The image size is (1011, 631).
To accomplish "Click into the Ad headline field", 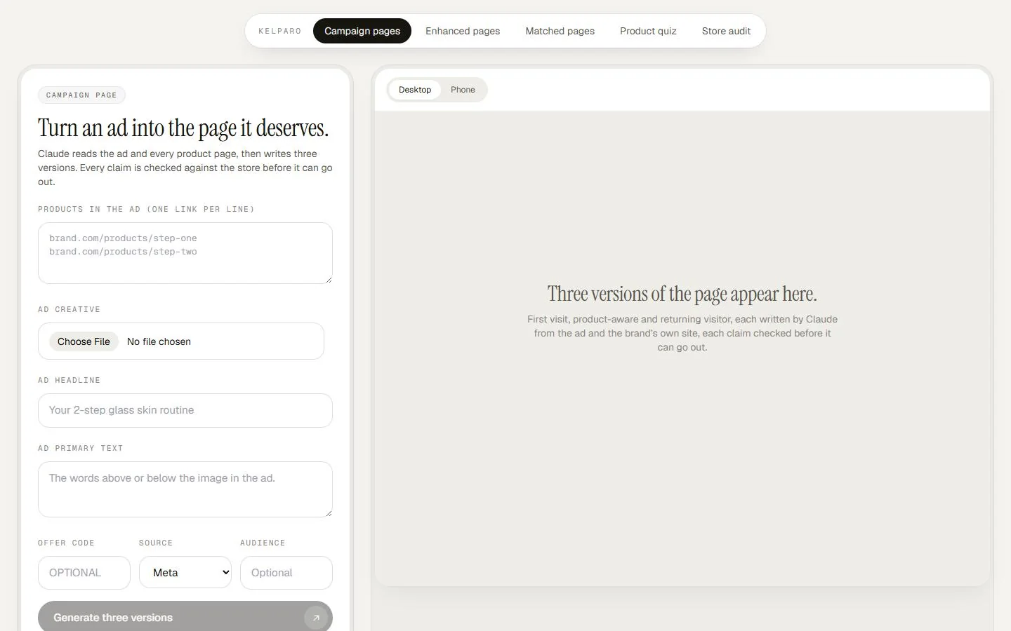I will coord(185,410).
